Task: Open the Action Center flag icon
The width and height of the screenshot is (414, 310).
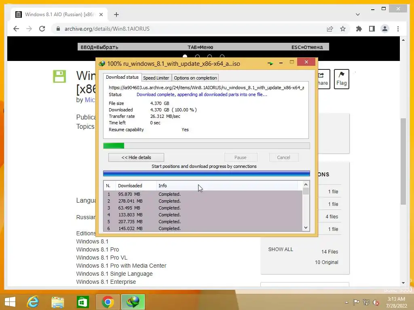Action: 356,302
